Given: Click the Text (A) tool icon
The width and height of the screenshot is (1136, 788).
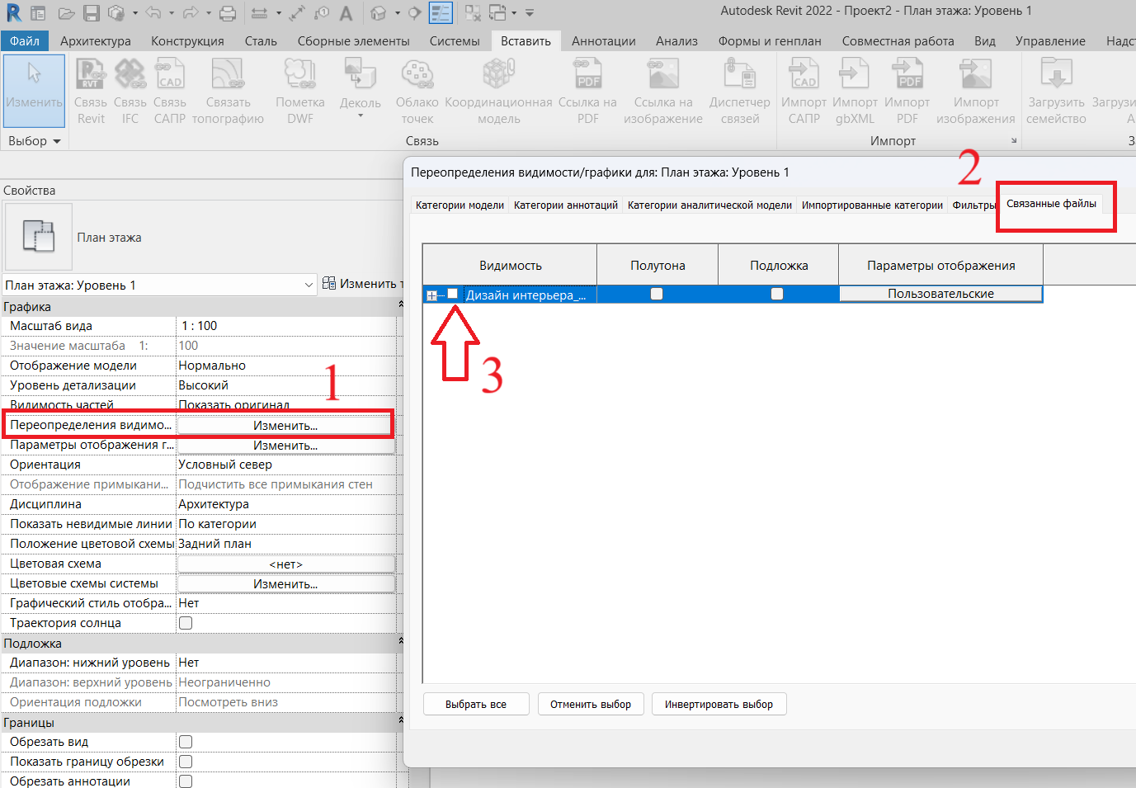Looking at the screenshot, I should [x=346, y=13].
